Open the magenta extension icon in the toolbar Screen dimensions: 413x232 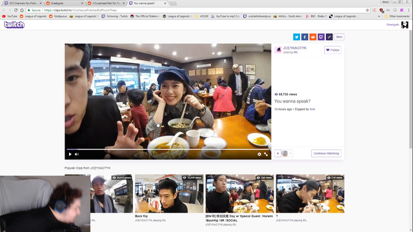click(401, 10)
